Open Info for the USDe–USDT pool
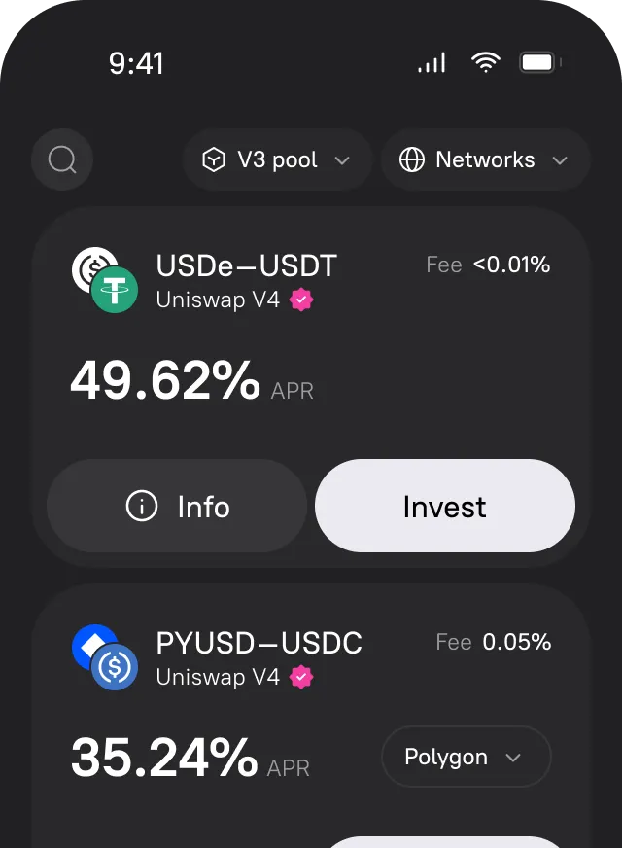This screenshot has width=622, height=848. (177, 507)
